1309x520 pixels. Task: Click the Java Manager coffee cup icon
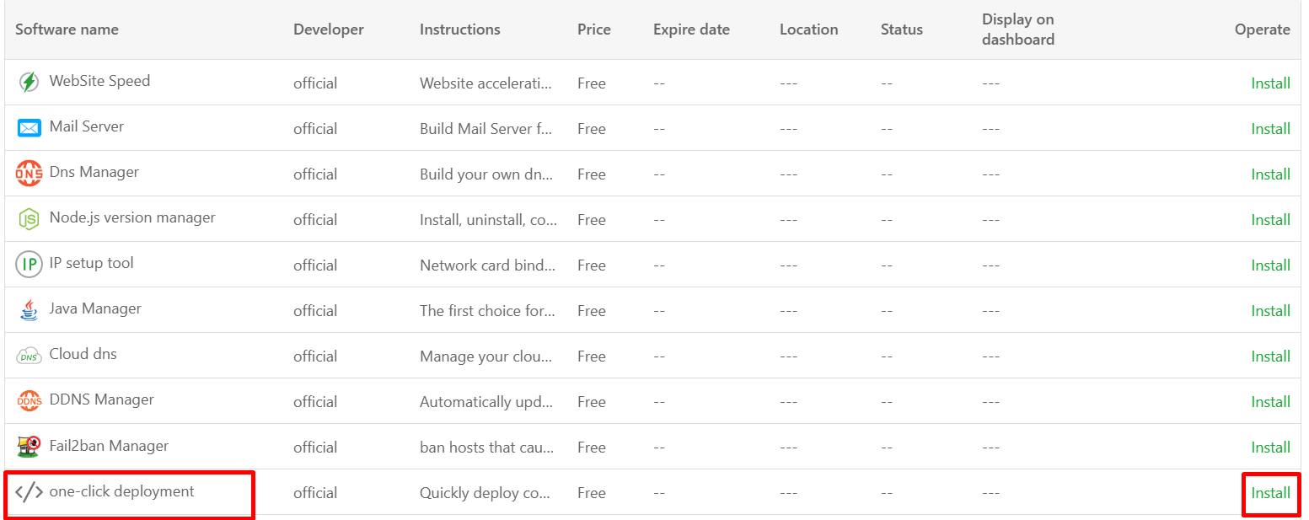[29, 310]
